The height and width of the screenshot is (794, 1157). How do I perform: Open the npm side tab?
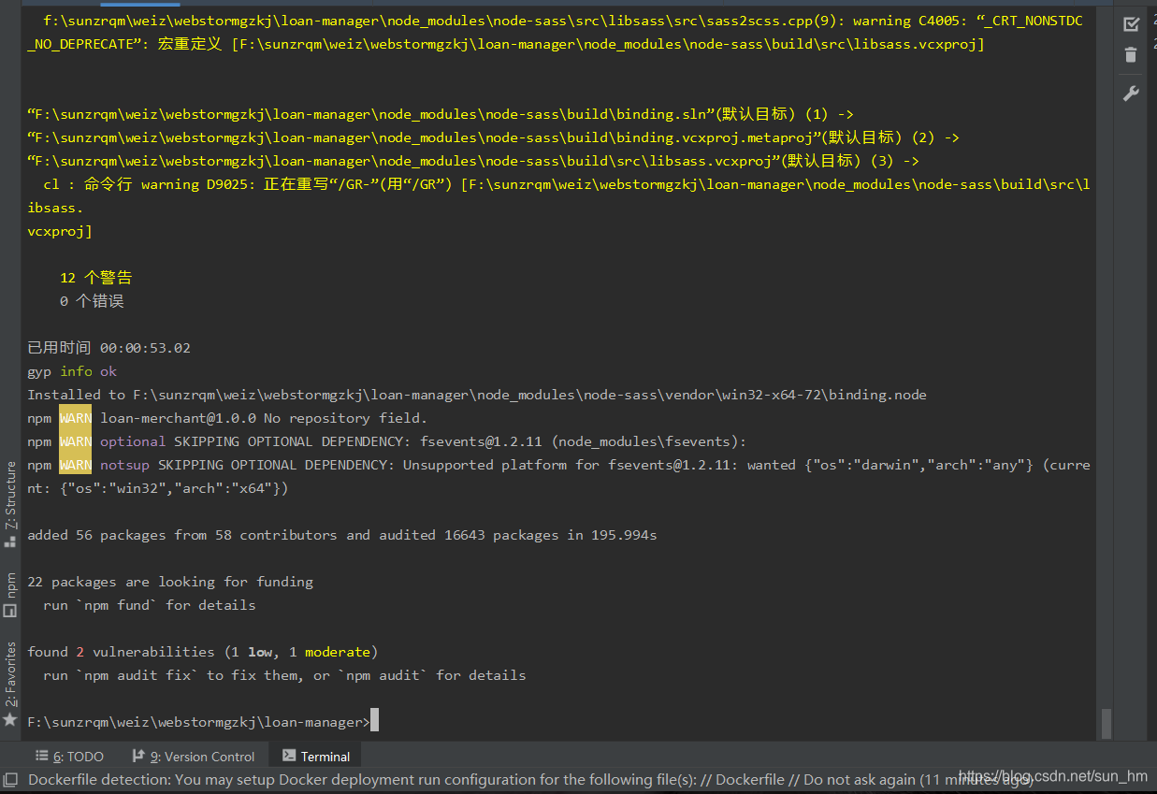(x=10, y=585)
